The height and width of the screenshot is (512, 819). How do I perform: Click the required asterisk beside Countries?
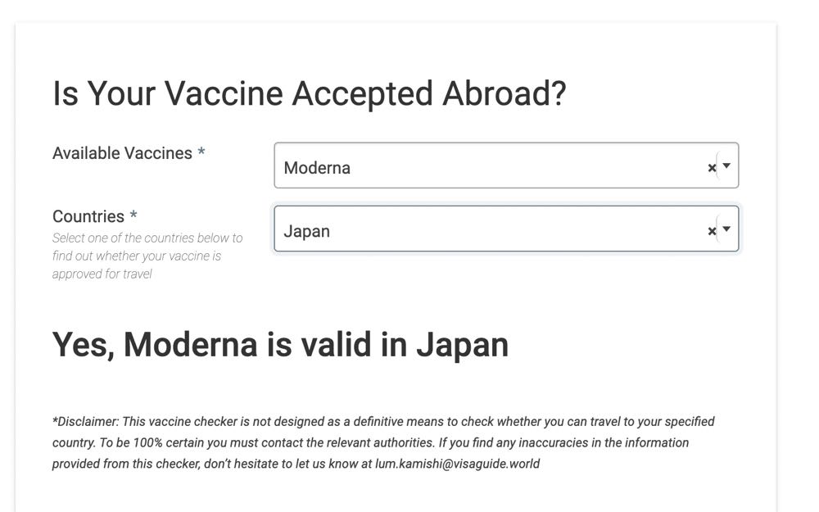click(x=133, y=216)
